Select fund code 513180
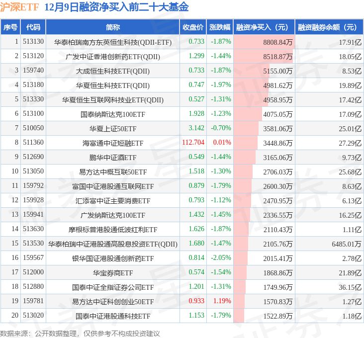The height and width of the screenshot is (338, 364). point(33,84)
